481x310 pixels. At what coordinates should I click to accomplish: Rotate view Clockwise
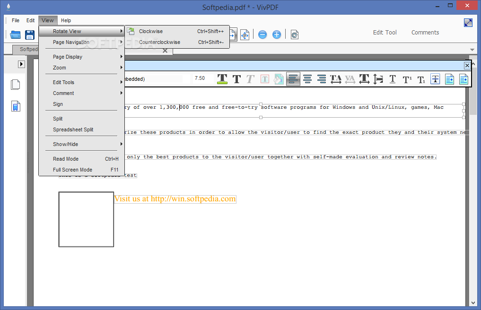[177, 31]
